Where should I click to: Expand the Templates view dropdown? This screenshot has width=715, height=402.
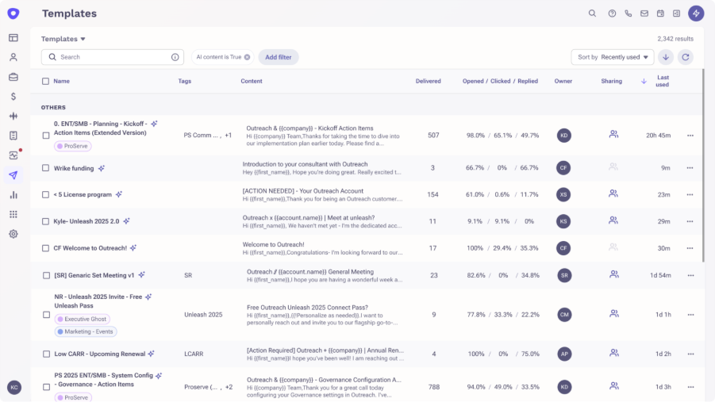pos(63,39)
